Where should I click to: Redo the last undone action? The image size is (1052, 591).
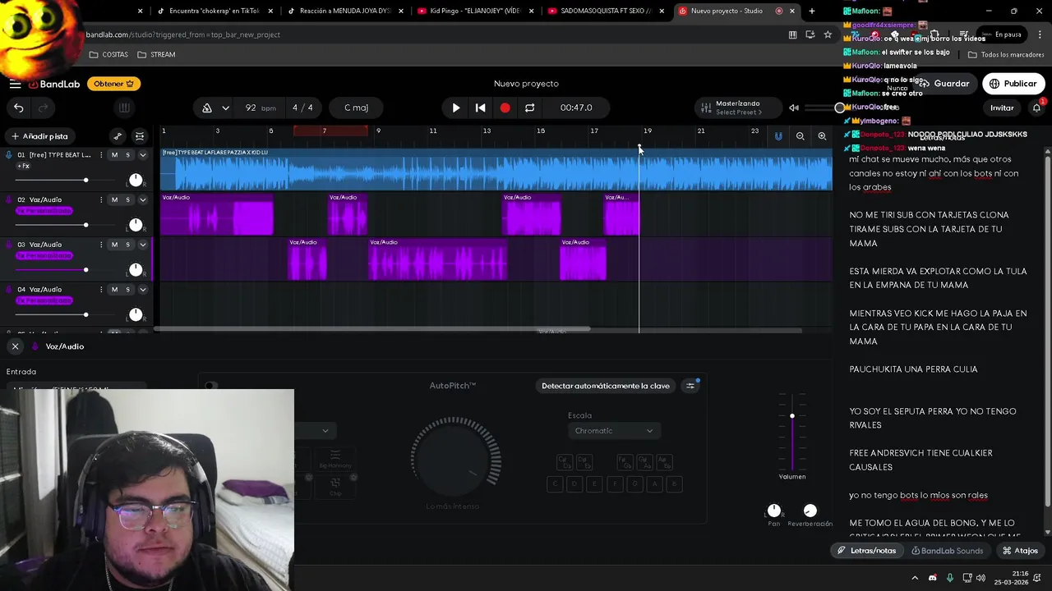click(44, 108)
